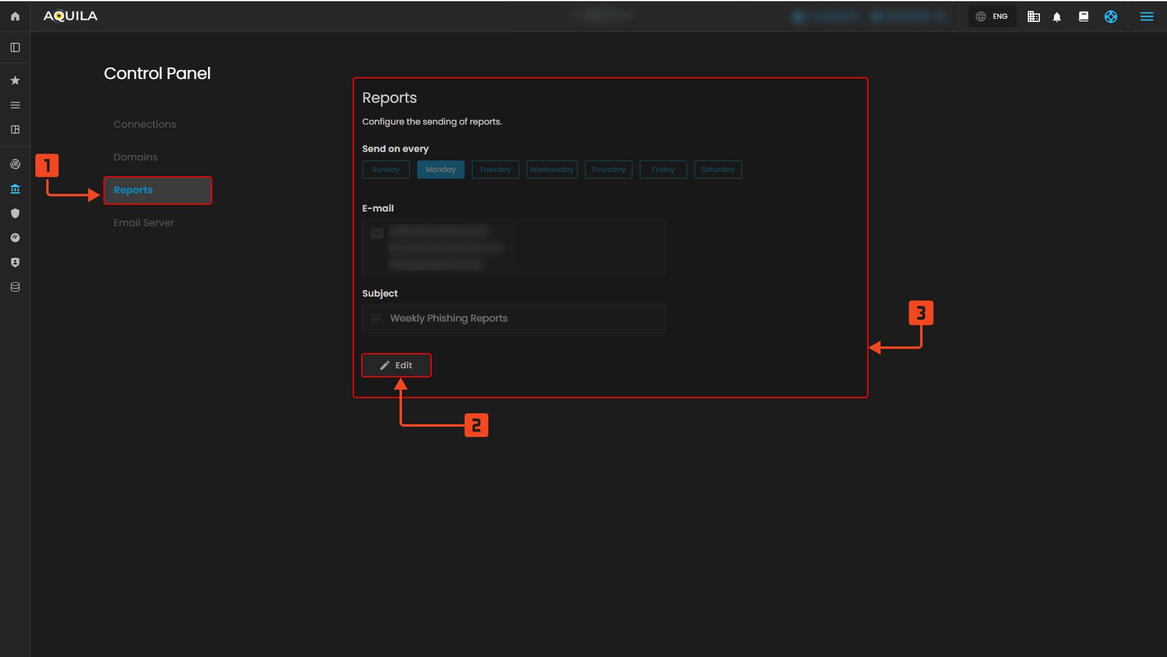Toggle Sunday as a report sending day

(386, 170)
